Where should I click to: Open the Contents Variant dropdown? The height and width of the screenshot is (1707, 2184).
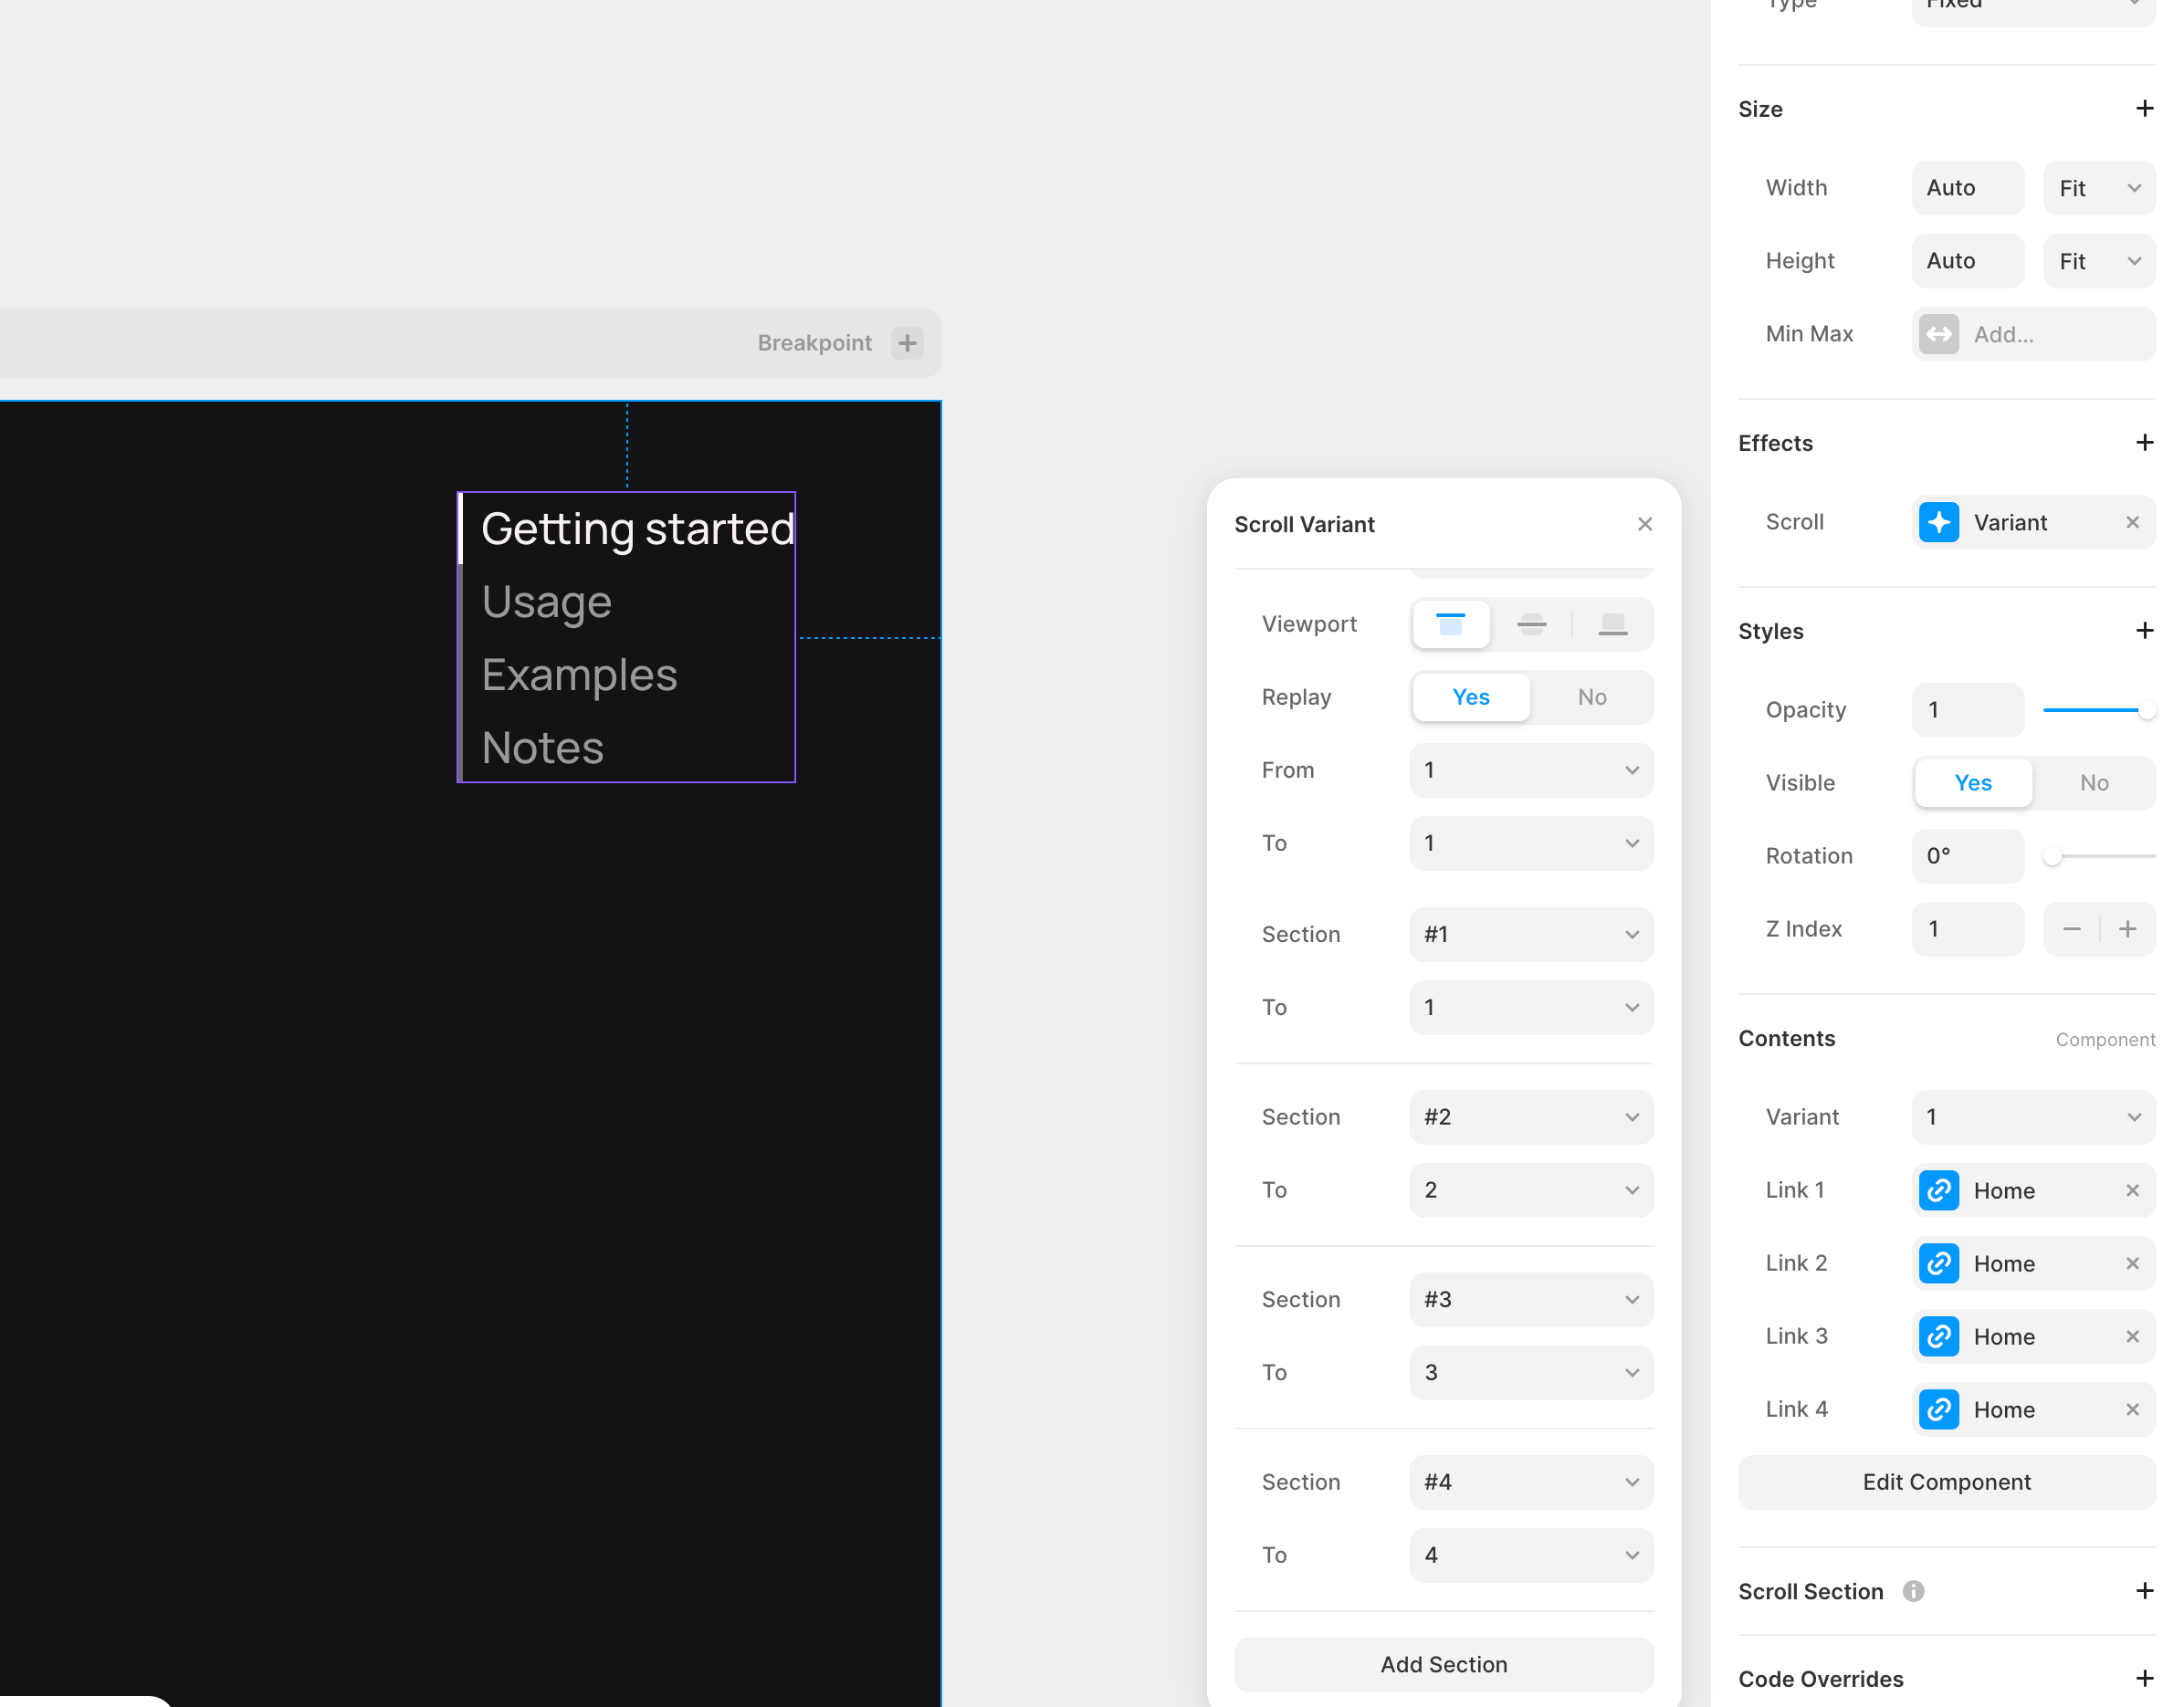2034,1117
